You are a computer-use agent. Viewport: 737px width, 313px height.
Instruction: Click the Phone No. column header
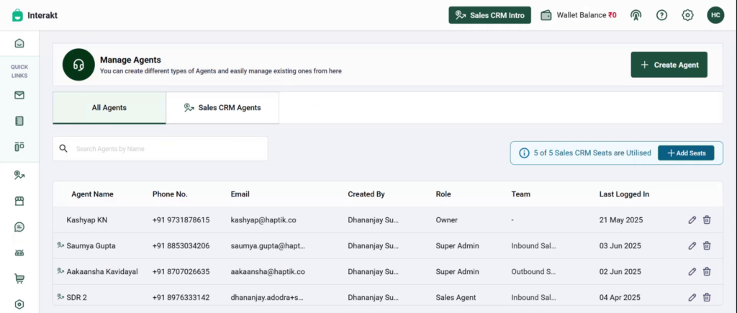tap(170, 194)
